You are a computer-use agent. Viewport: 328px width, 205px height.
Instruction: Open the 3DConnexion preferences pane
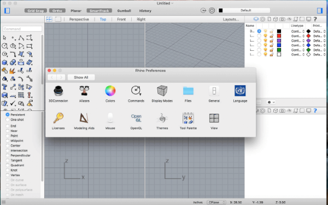58,94
